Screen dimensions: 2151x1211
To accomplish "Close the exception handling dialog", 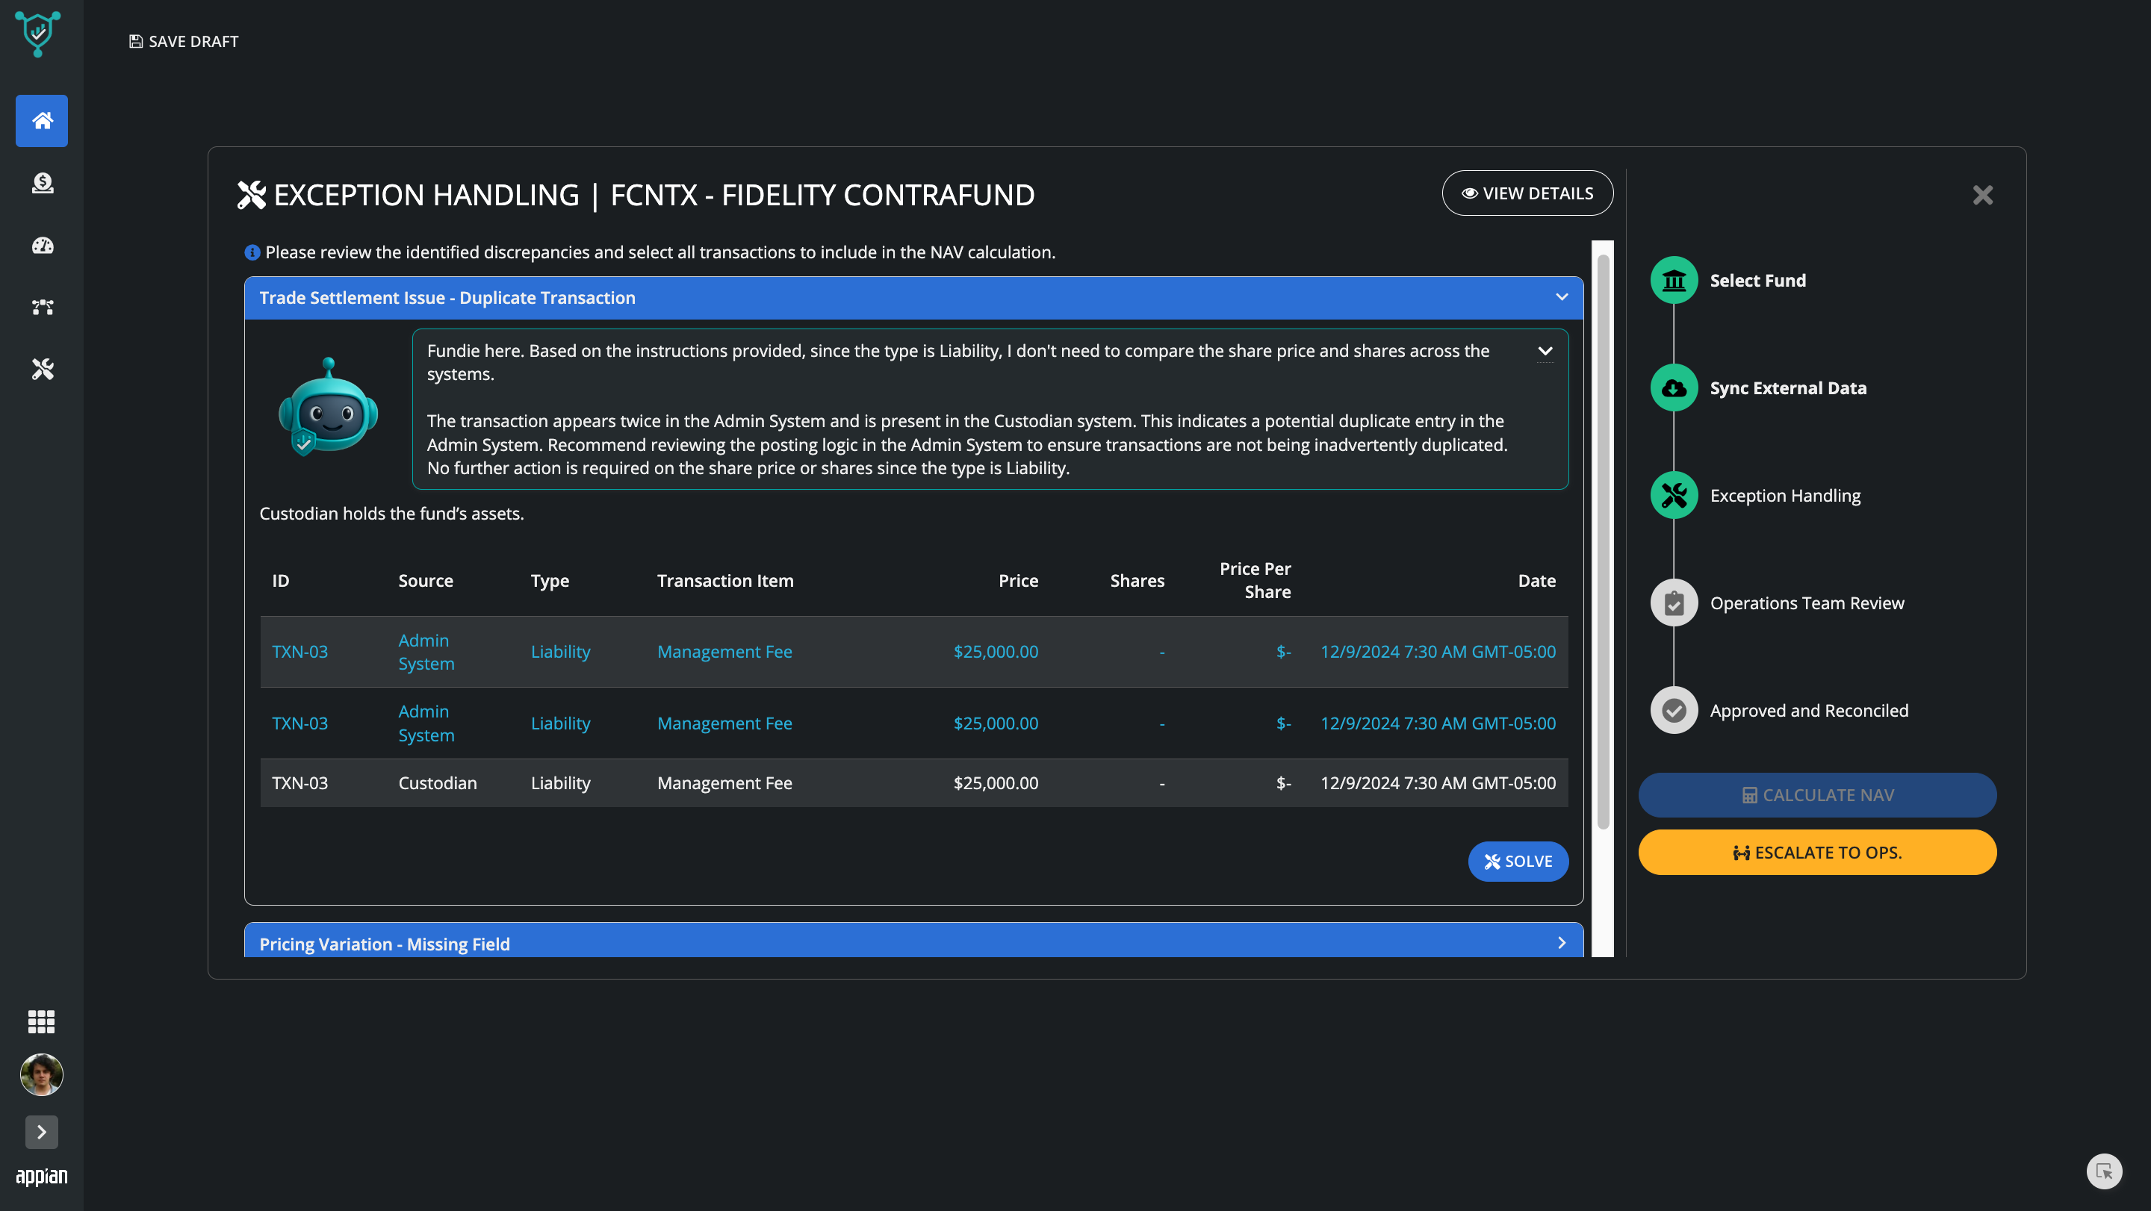I will pos(1982,196).
